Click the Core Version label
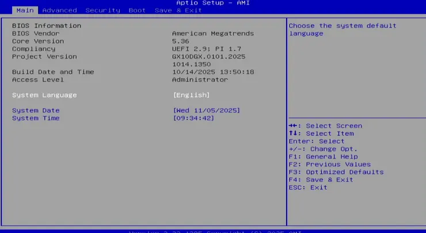Image resolution: width=426 pixels, height=233 pixels. click(x=38, y=41)
